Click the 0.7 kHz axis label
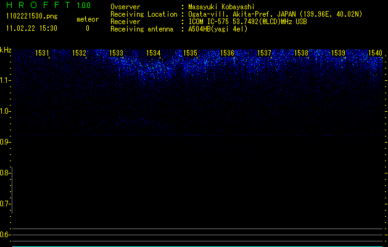Image resolution: width=388 pixels, height=247 pixels. click(x=4, y=204)
